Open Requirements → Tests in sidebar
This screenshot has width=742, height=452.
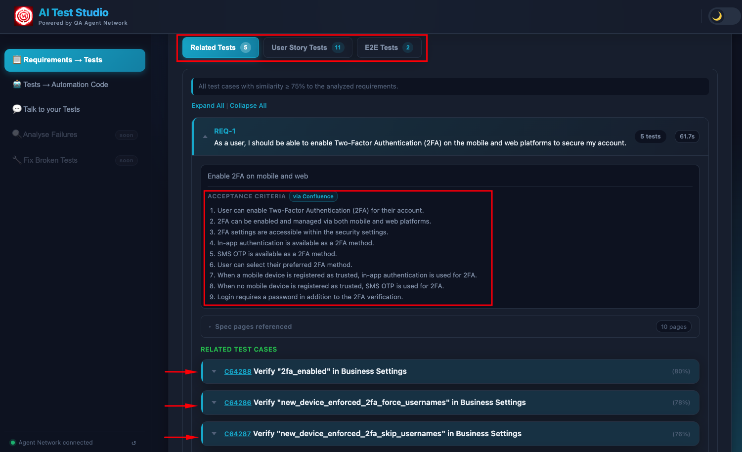tap(75, 60)
